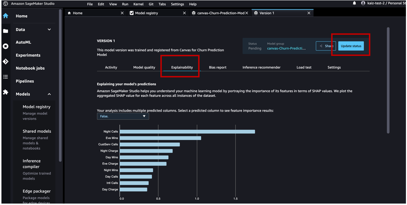
Task: Close the canvas-Churn-Prediction-Mod tab
Action: (x=247, y=13)
